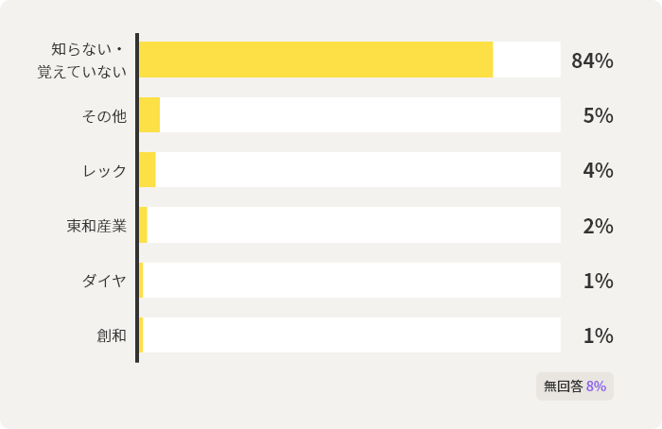The width and height of the screenshot is (662, 429).
Task: Click the 5% percentage value
Action: 599,115
